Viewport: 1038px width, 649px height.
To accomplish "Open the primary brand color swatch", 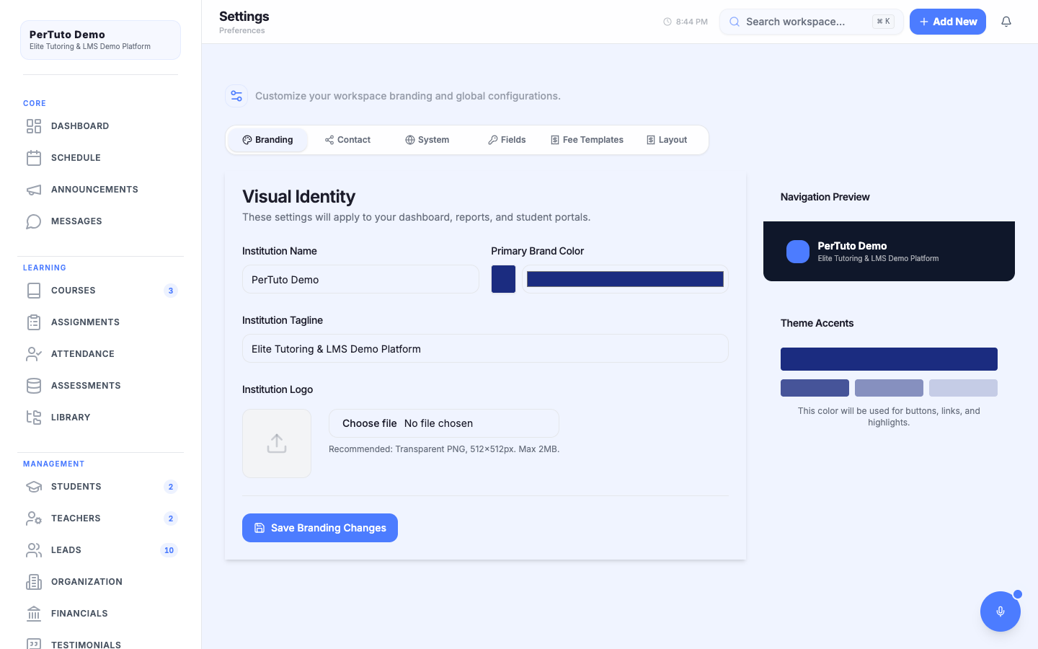I will tap(503, 279).
